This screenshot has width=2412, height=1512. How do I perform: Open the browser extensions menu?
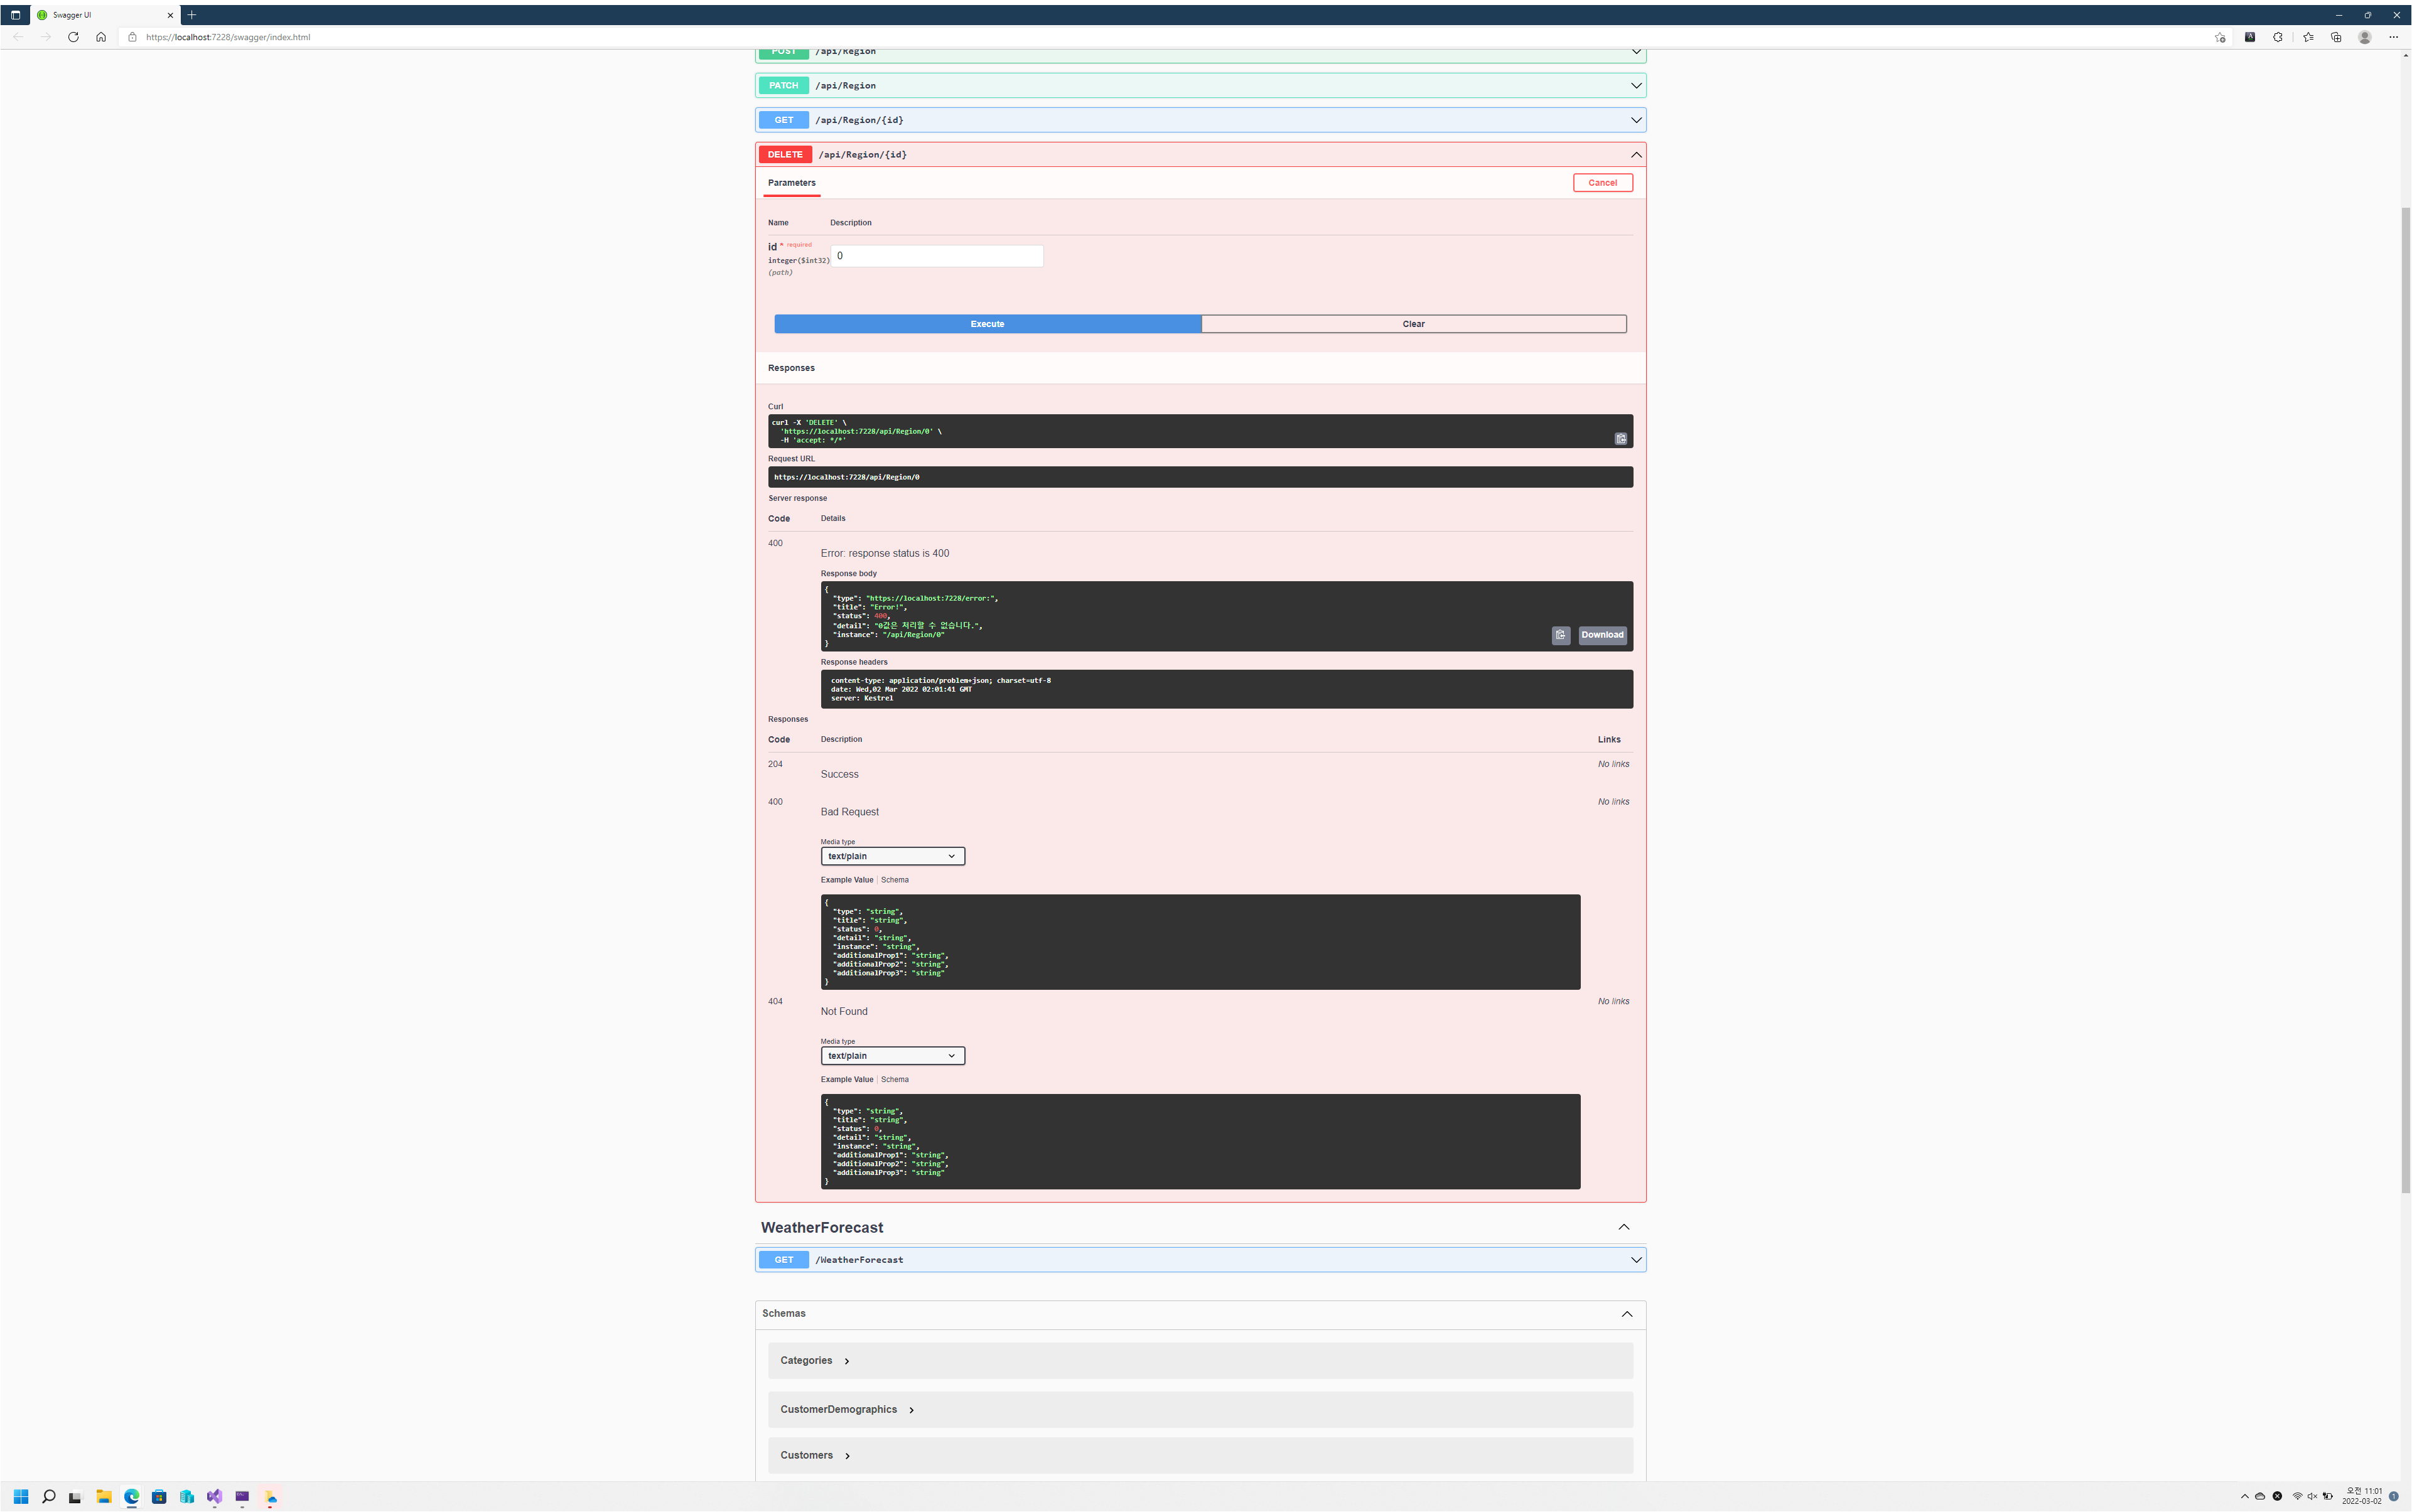(x=2278, y=37)
